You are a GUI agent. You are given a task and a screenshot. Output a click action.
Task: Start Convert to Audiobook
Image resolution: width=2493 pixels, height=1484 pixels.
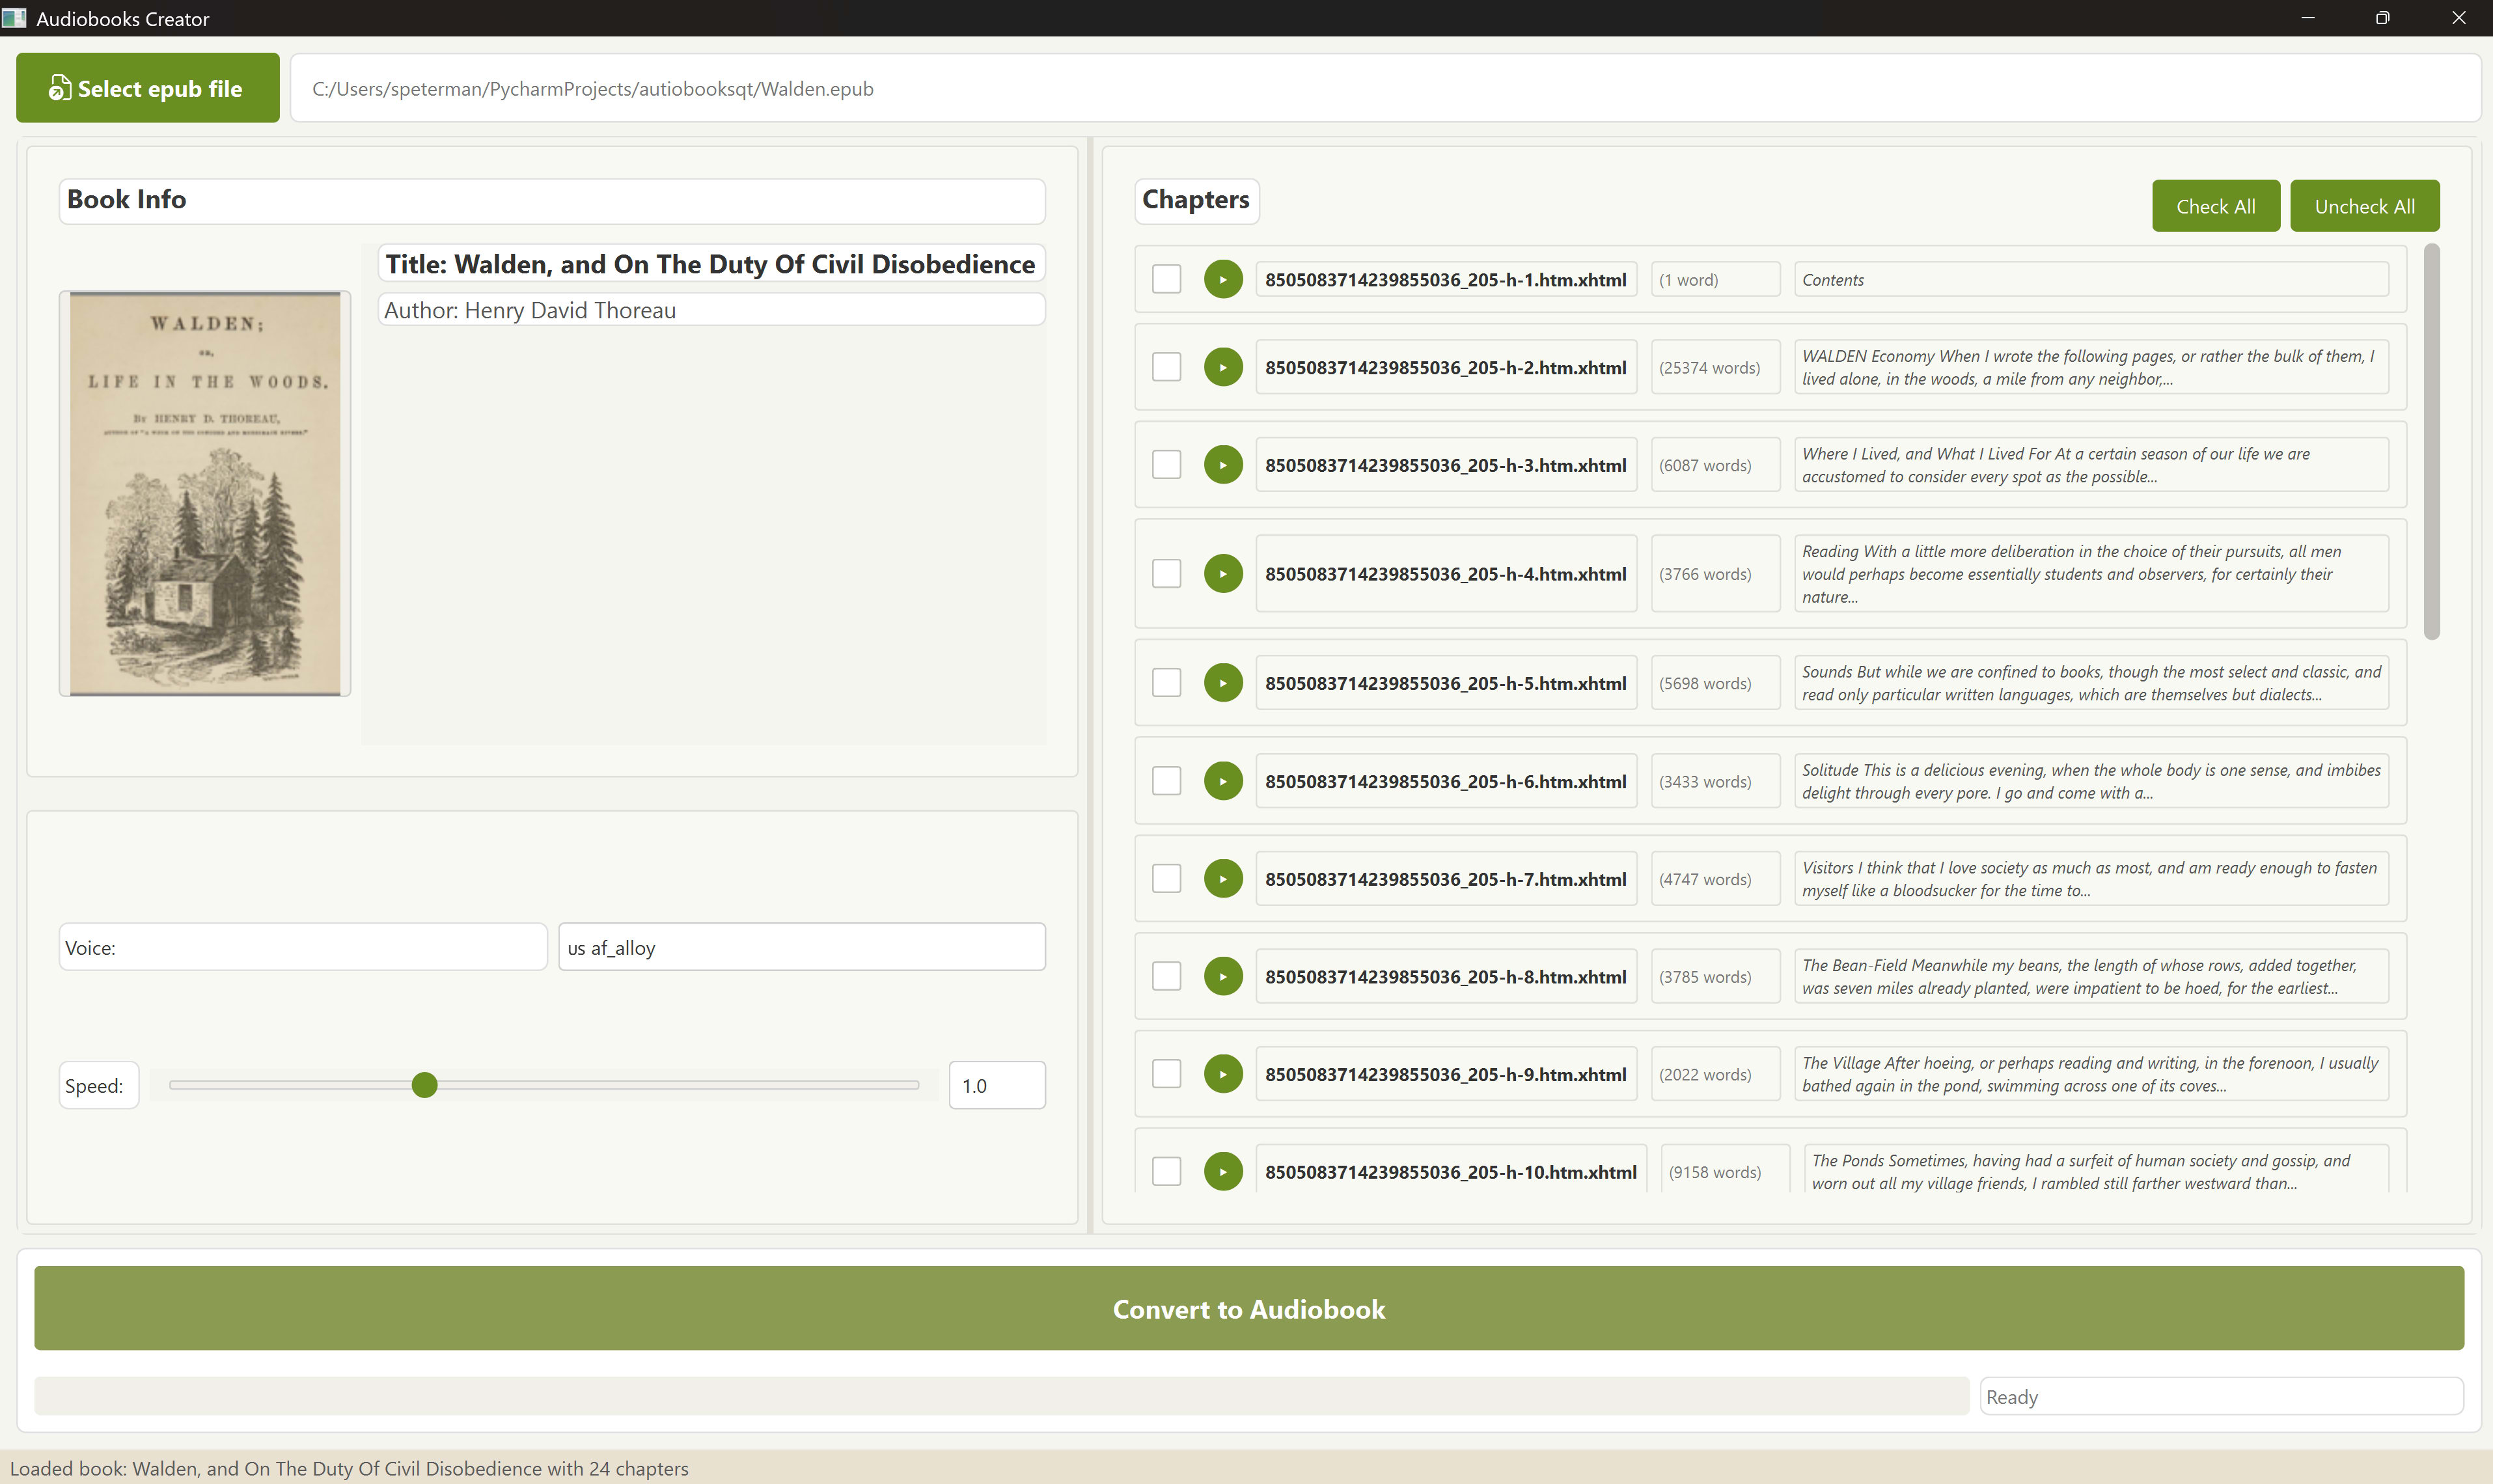(1248, 1308)
